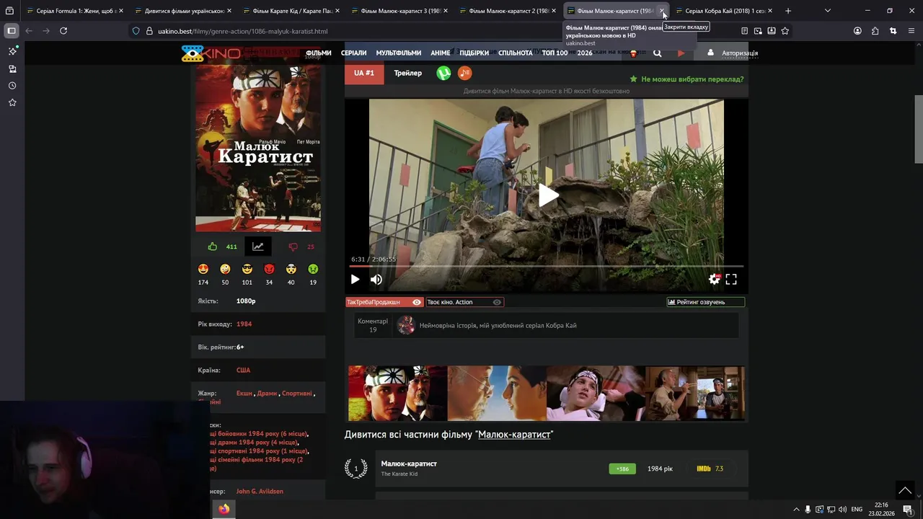923x519 pixels.
Task: Click the green torrent download icon
Action: coord(443,73)
